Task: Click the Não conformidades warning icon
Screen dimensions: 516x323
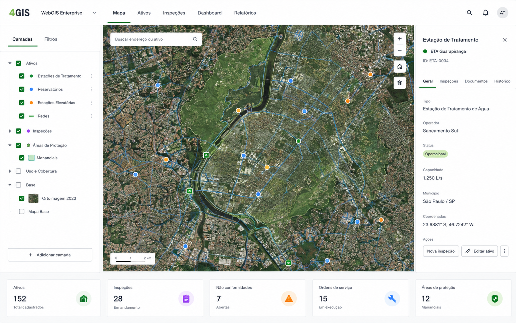Action: 289,299
